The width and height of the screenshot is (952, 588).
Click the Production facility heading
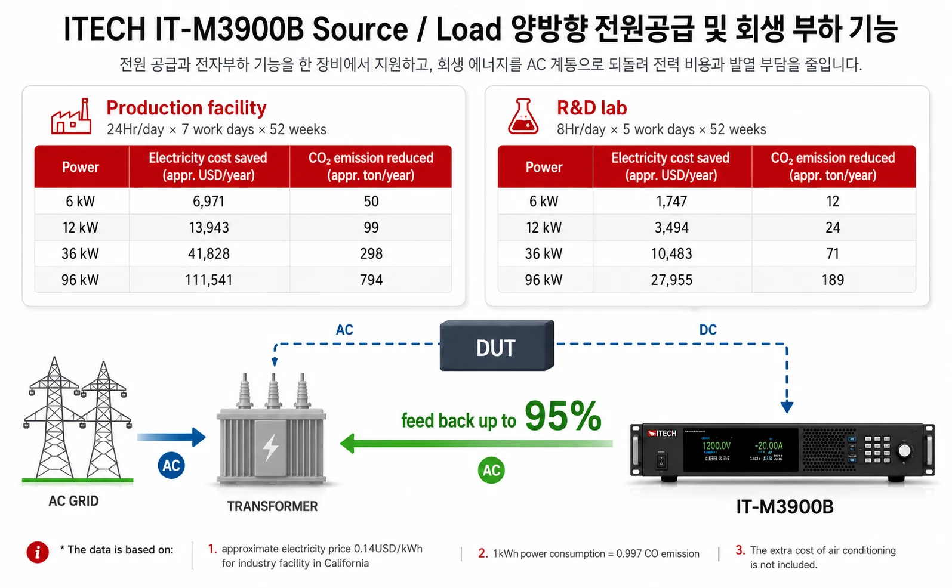click(x=186, y=108)
